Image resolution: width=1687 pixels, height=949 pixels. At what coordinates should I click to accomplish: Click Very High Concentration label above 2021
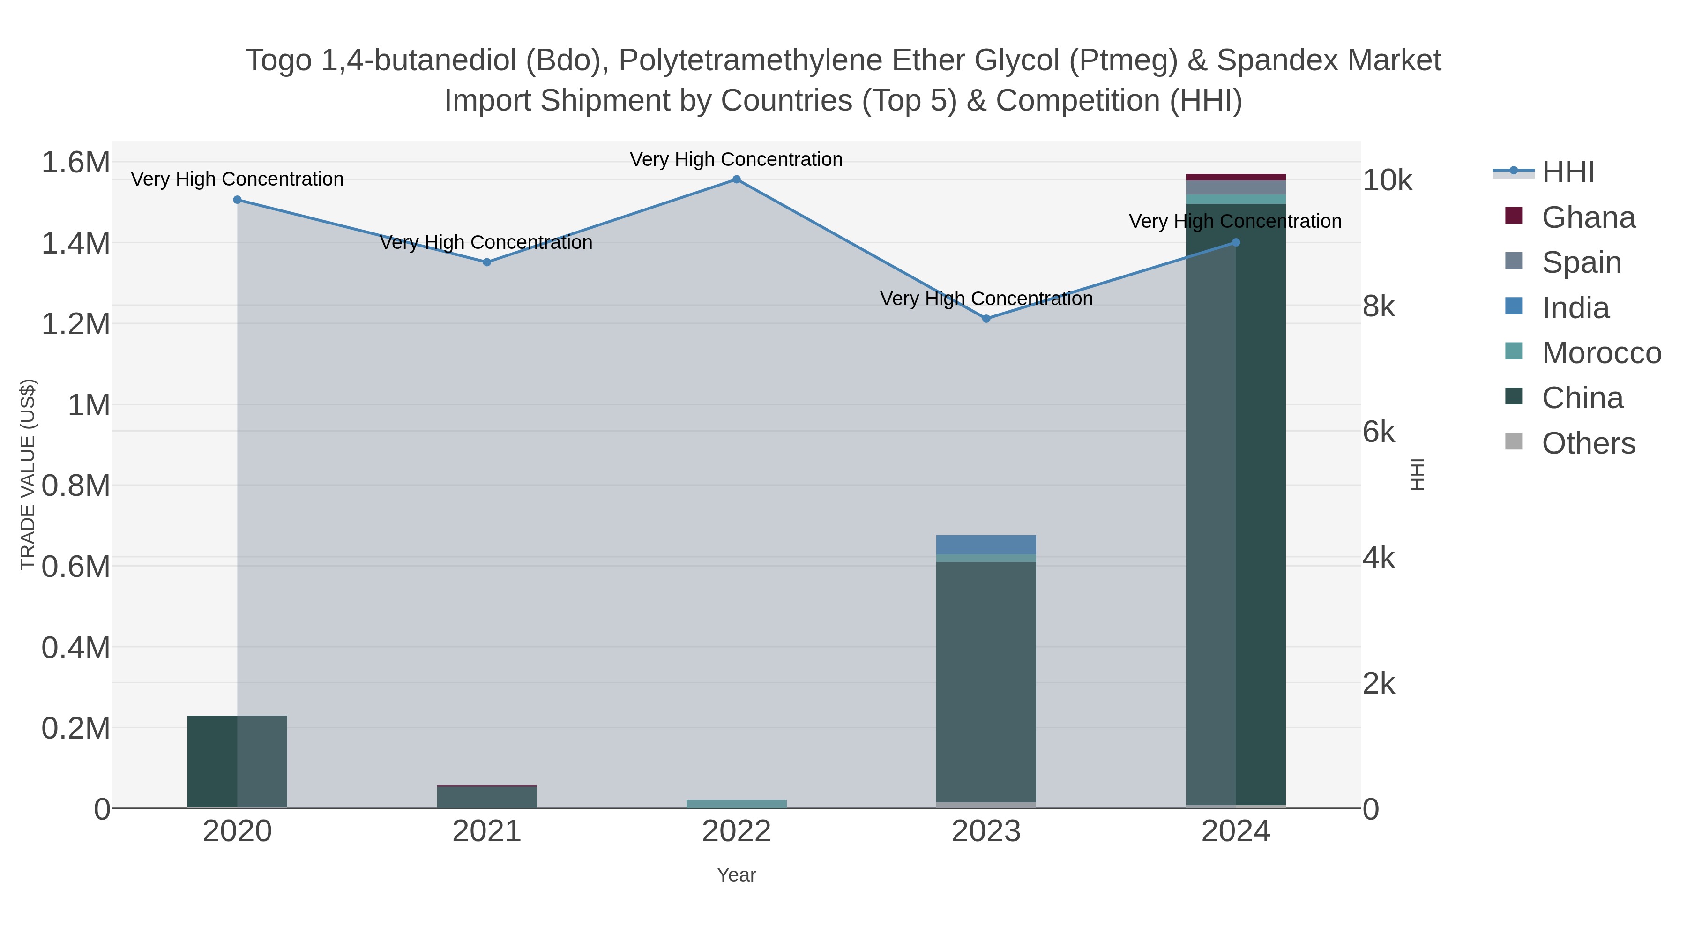[x=486, y=242]
